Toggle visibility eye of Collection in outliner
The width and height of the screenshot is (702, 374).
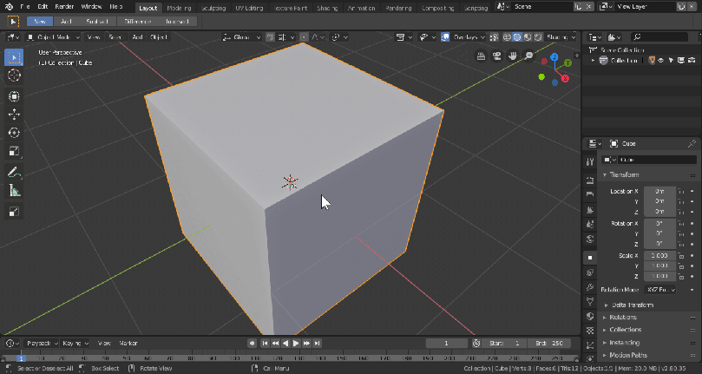coord(660,61)
